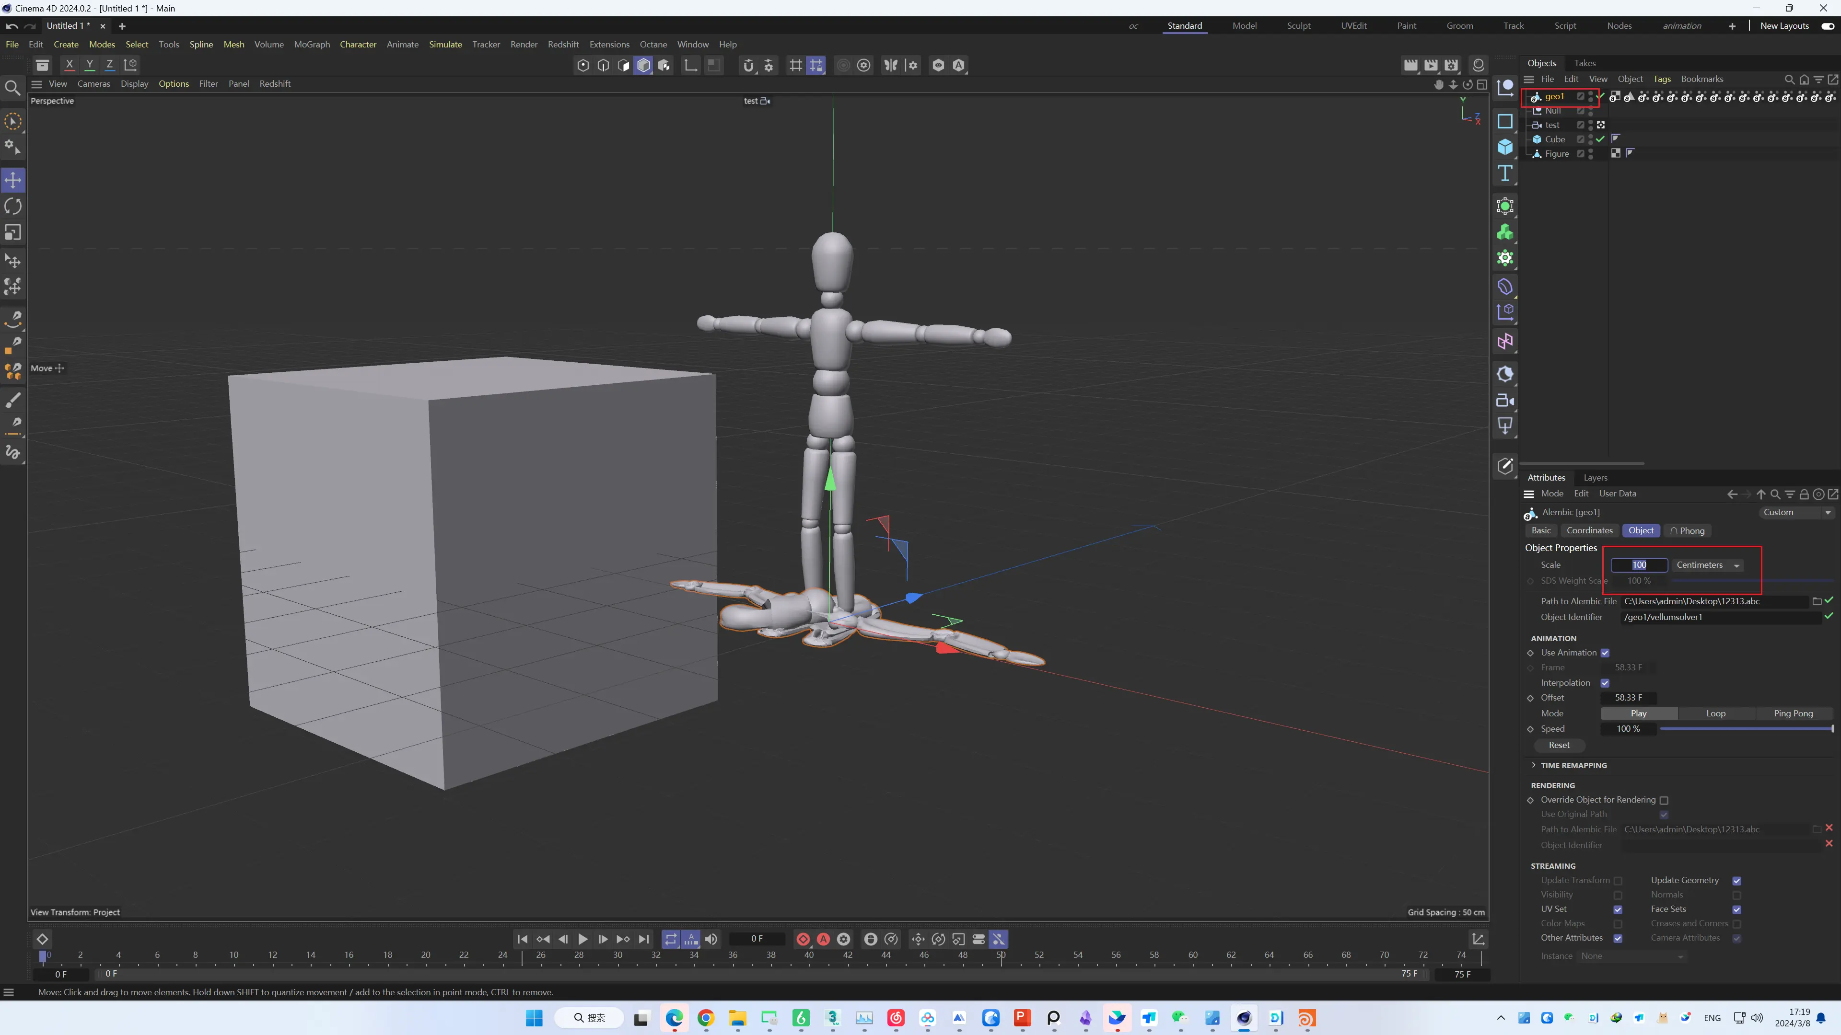The image size is (1841, 1035).
Task: Click the Reset button
Action: (1560, 745)
